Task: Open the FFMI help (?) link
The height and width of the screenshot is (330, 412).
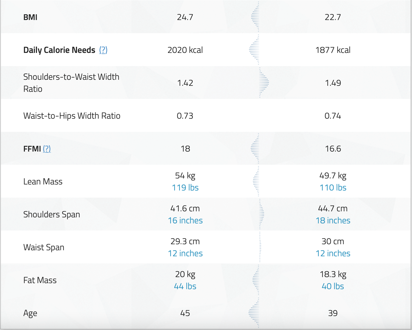Action: click(x=47, y=149)
